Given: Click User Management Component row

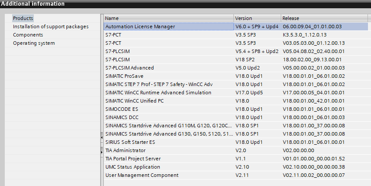Looking at the screenshot, I should 141,175.
